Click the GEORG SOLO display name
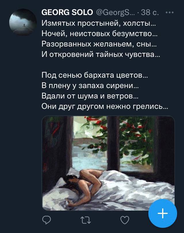 tap(67, 12)
